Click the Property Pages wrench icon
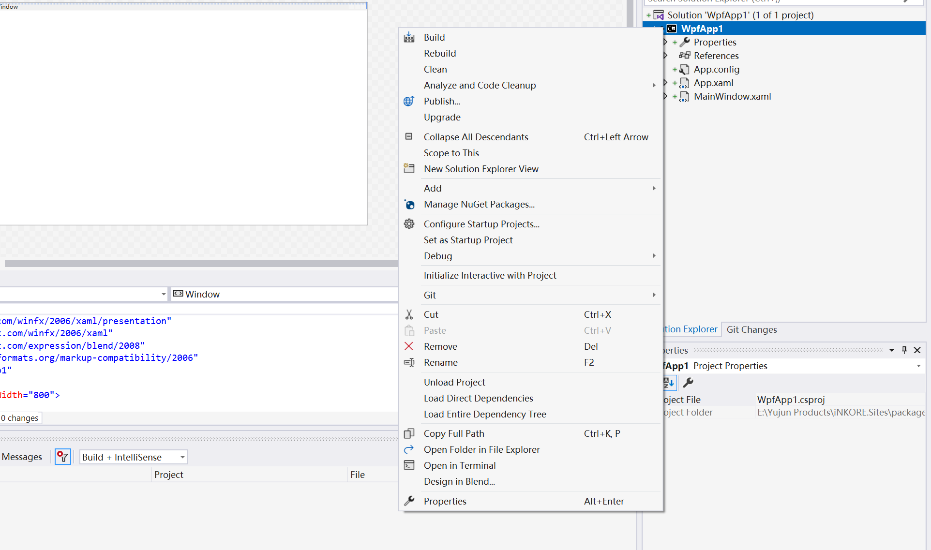The width and height of the screenshot is (931, 550). [x=688, y=383]
